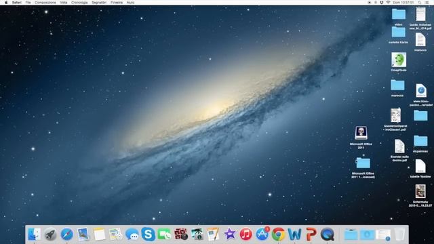434x244 pixels.
Task: Open the File menu
Action: pyautogui.click(x=28, y=3)
